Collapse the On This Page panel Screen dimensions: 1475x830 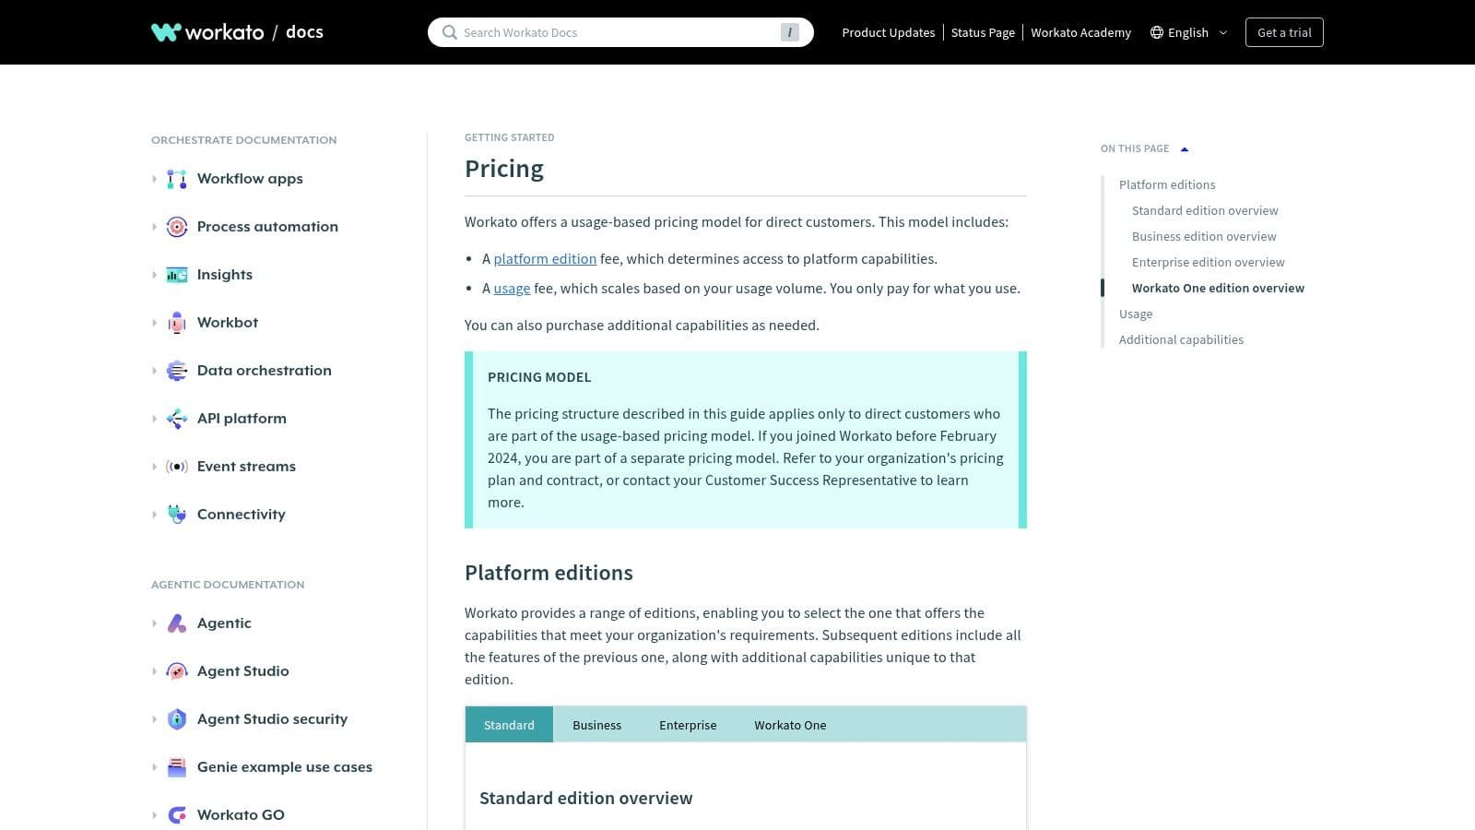click(1184, 148)
